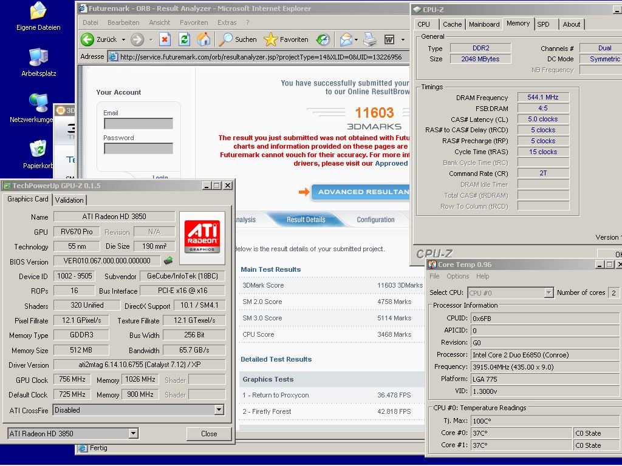Expand the Select CPU dropdown in Core Temp
This screenshot has width=622, height=466.
(x=549, y=293)
